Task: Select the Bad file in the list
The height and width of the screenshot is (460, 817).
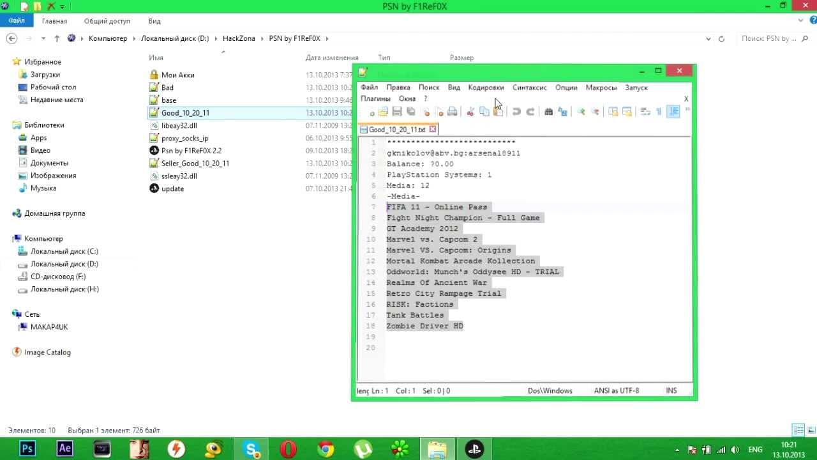Action: [x=161, y=88]
